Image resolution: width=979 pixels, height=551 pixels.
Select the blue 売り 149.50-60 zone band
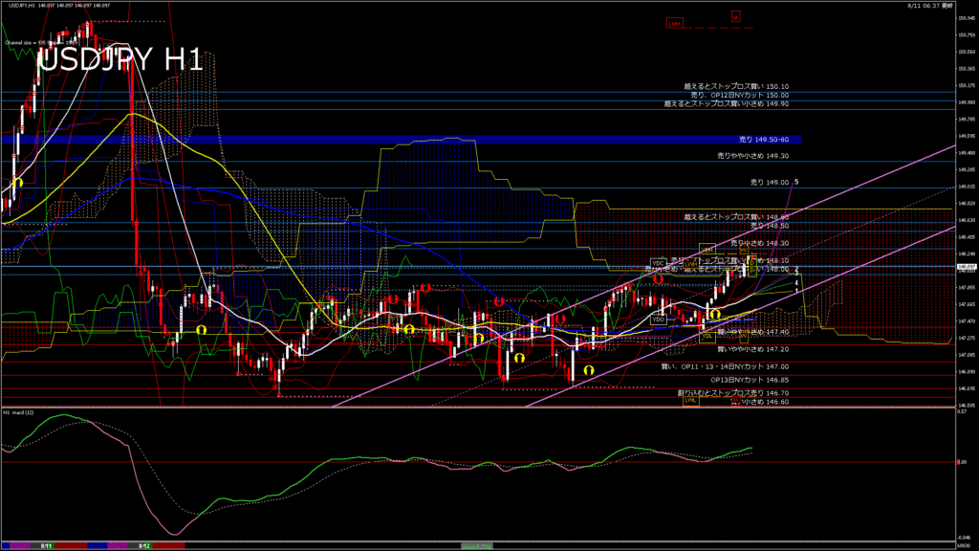click(x=401, y=140)
